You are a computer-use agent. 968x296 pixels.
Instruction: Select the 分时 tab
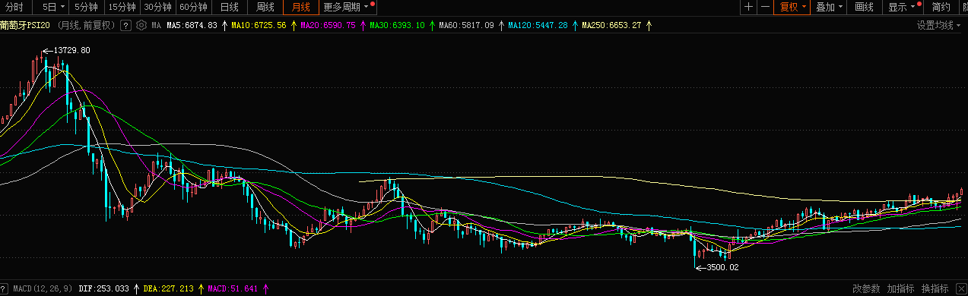[x=14, y=8]
